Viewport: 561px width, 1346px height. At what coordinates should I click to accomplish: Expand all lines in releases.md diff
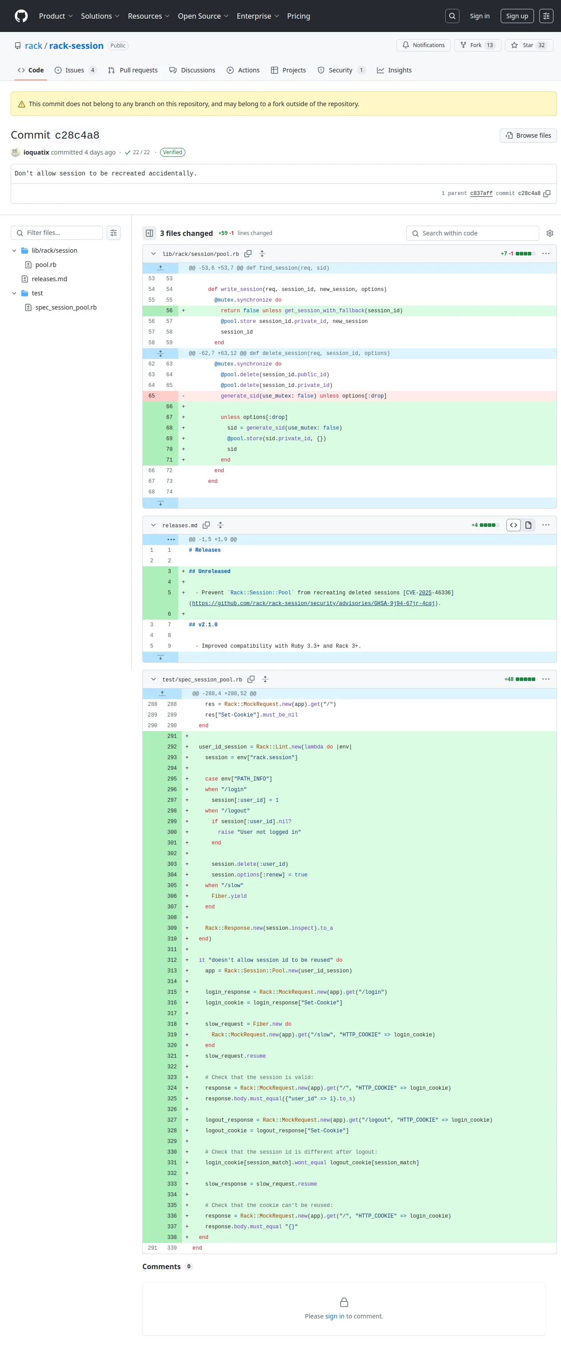coord(220,525)
